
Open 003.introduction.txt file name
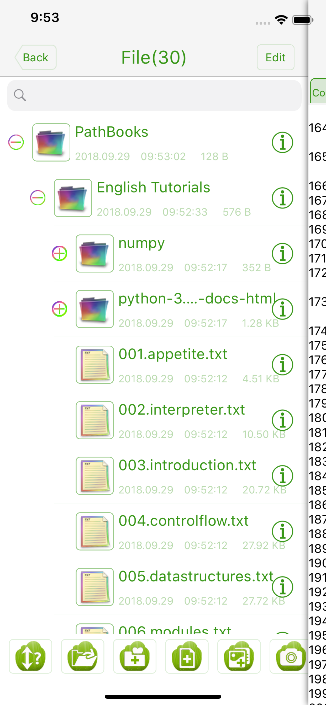pyautogui.click(x=187, y=465)
